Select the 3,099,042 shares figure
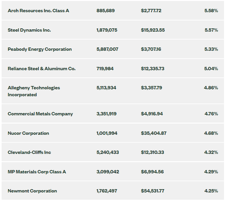The width and height of the screenshot is (226, 203). click(108, 172)
